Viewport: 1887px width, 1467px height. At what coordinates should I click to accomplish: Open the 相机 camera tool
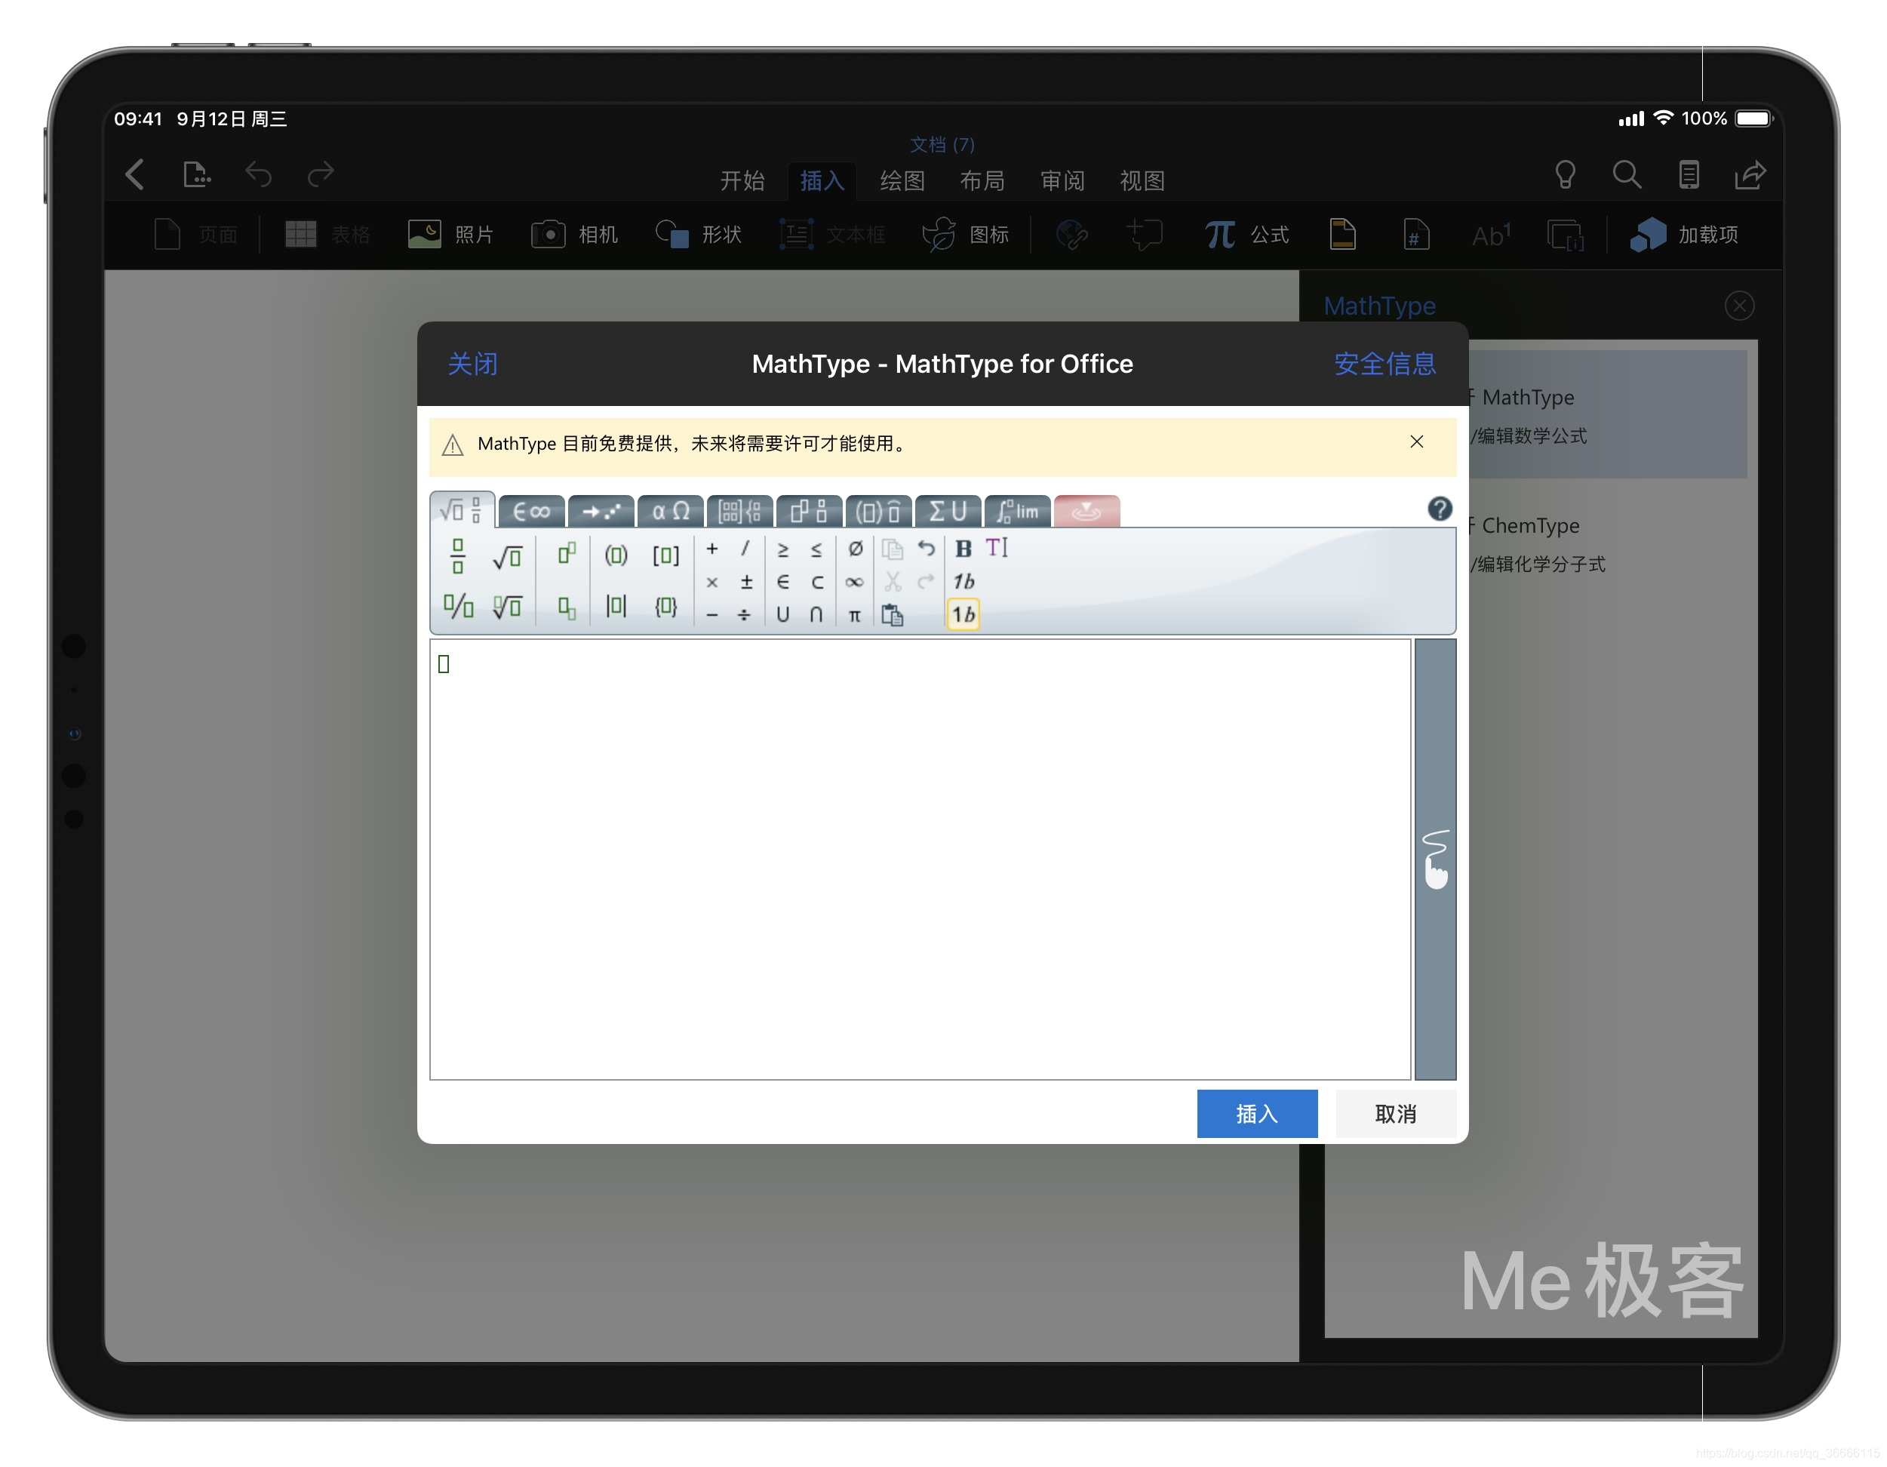575,233
